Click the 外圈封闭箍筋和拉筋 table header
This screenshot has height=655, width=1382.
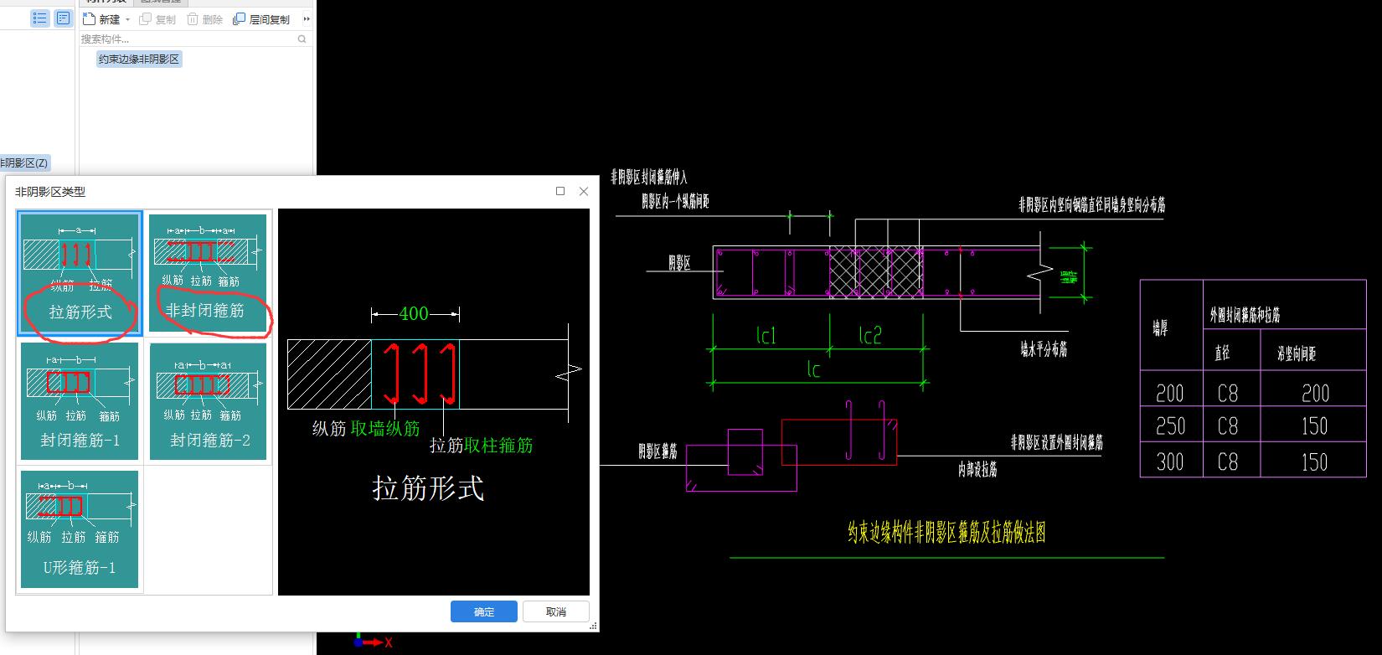(x=1245, y=315)
